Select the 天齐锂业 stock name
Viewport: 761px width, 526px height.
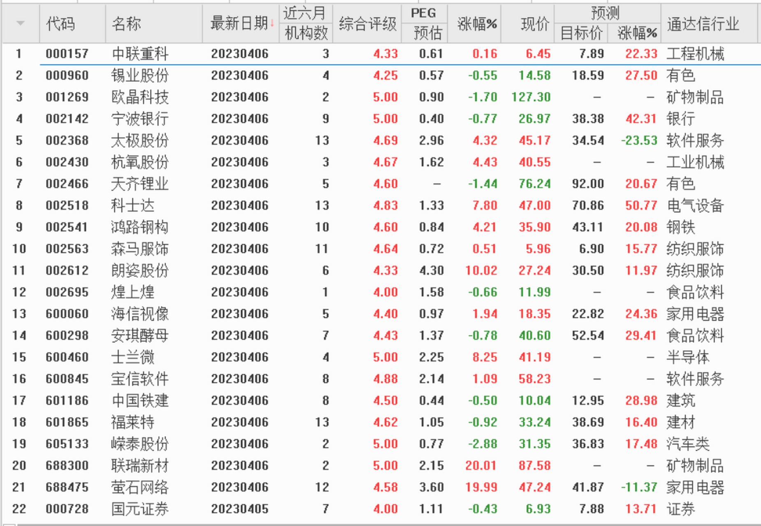[x=140, y=184]
